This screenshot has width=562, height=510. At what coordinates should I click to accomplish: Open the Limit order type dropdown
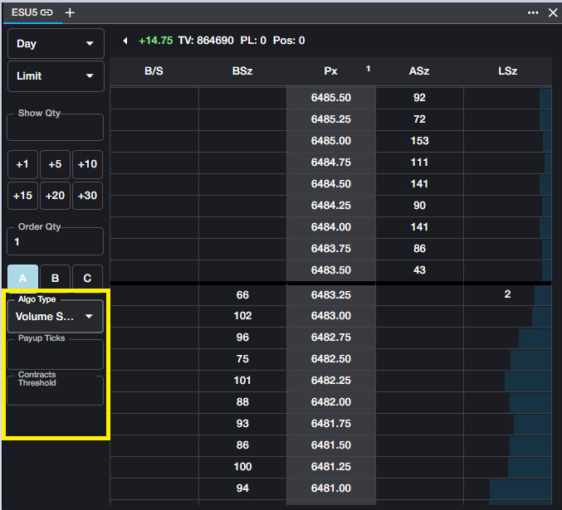[x=56, y=76]
